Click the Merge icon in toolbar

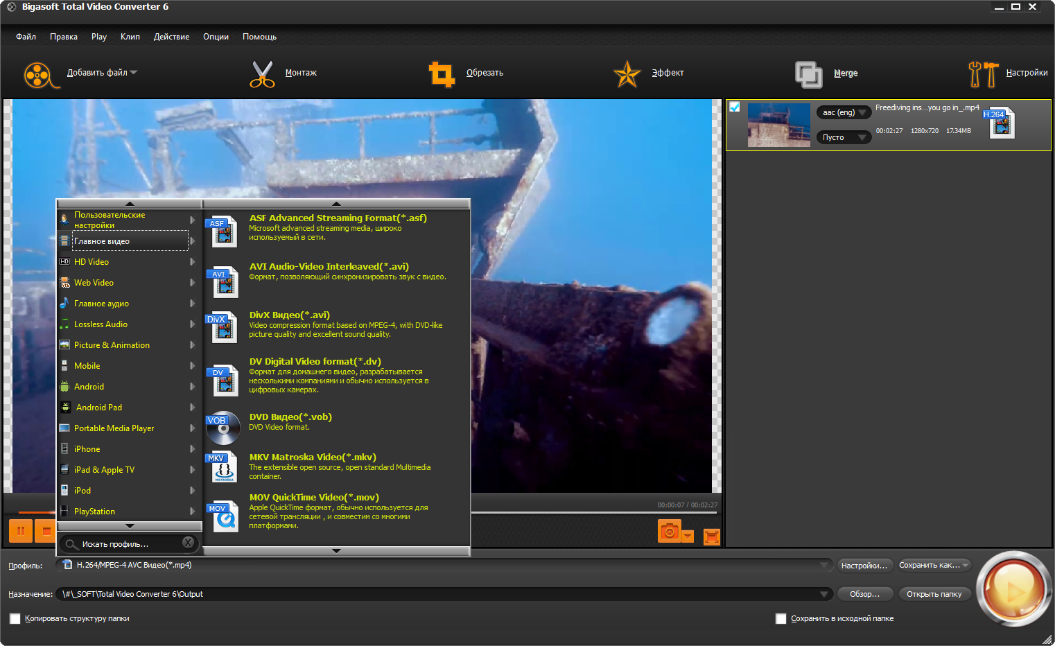point(808,74)
